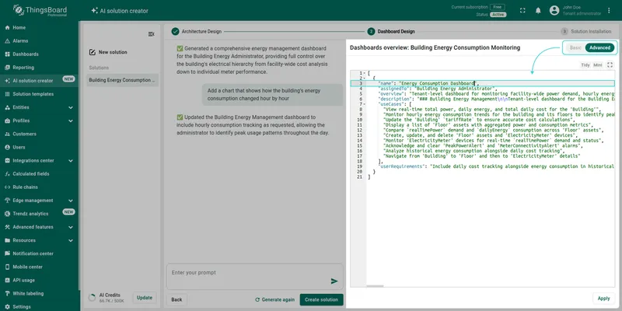Open the Reporting icon in sidebar

[7, 68]
